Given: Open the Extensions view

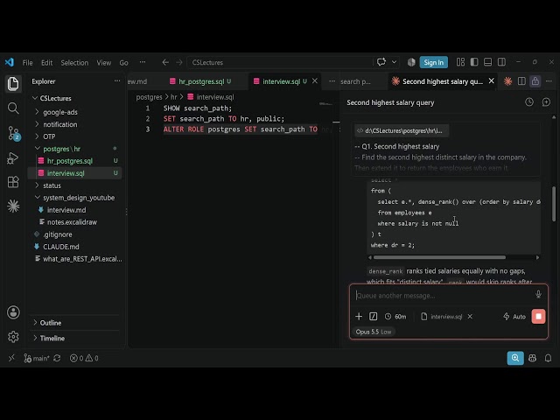Looking at the screenshot, I should coord(13,182).
